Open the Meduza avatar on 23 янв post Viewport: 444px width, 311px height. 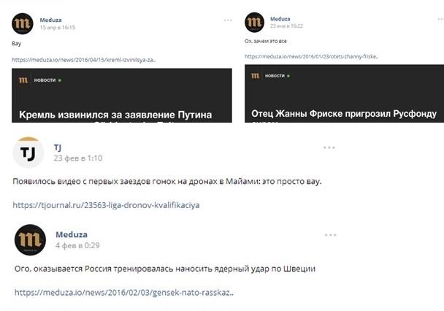[254, 23]
